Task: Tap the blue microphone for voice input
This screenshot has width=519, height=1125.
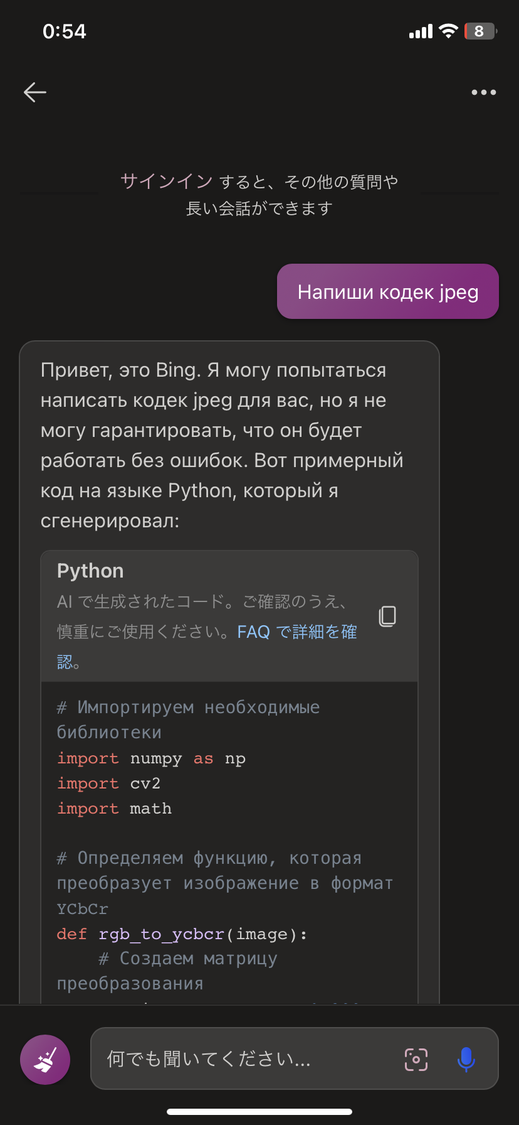Action: (466, 1060)
